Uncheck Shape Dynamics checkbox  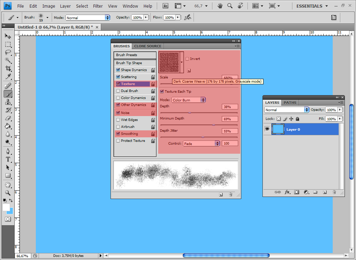pyautogui.click(x=118, y=70)
